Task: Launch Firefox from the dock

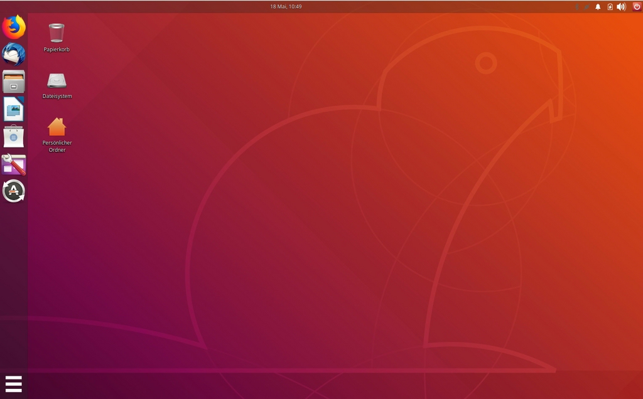Action: click(x=14, y=27)
